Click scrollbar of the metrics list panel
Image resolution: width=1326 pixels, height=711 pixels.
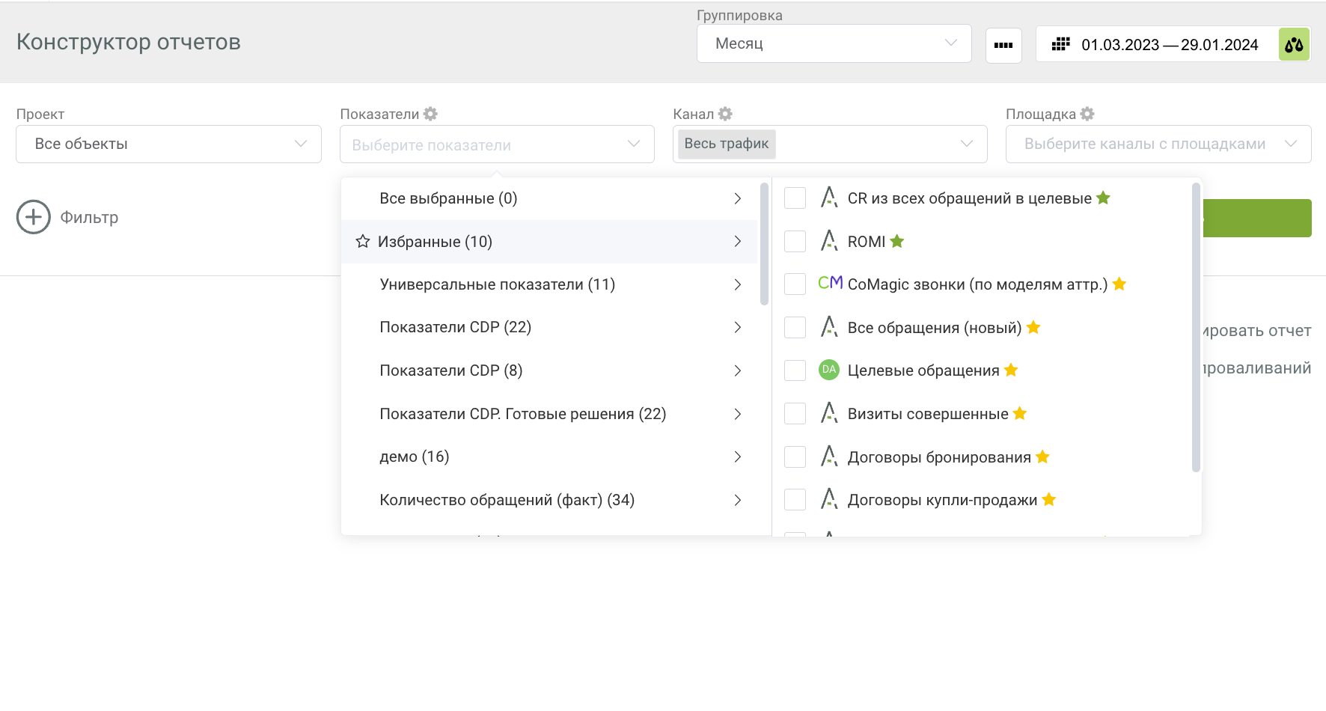(x=1196, y=329)
